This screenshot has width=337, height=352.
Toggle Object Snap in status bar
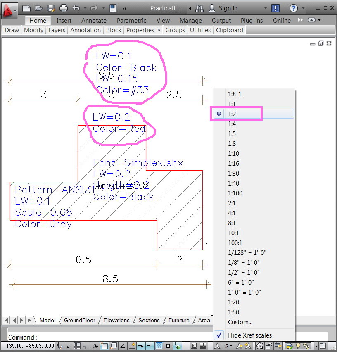105,346
